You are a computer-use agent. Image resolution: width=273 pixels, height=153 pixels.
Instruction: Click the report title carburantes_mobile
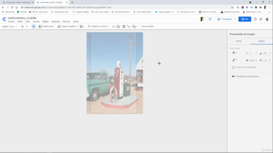[22, 18]
